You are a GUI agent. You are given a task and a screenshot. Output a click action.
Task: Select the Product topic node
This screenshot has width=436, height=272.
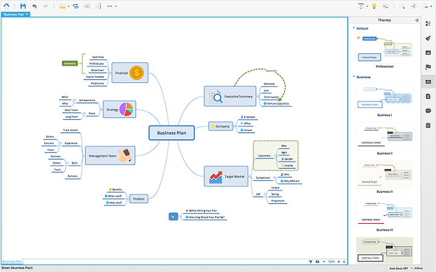(139, 199)
